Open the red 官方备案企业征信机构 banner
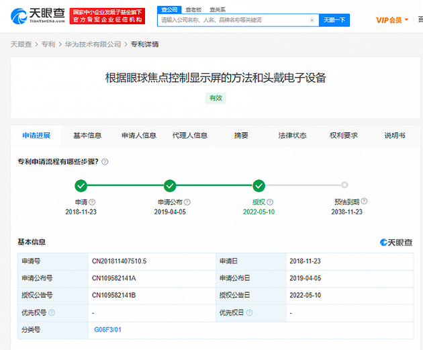The image size is (423, 350). point(107,16)
